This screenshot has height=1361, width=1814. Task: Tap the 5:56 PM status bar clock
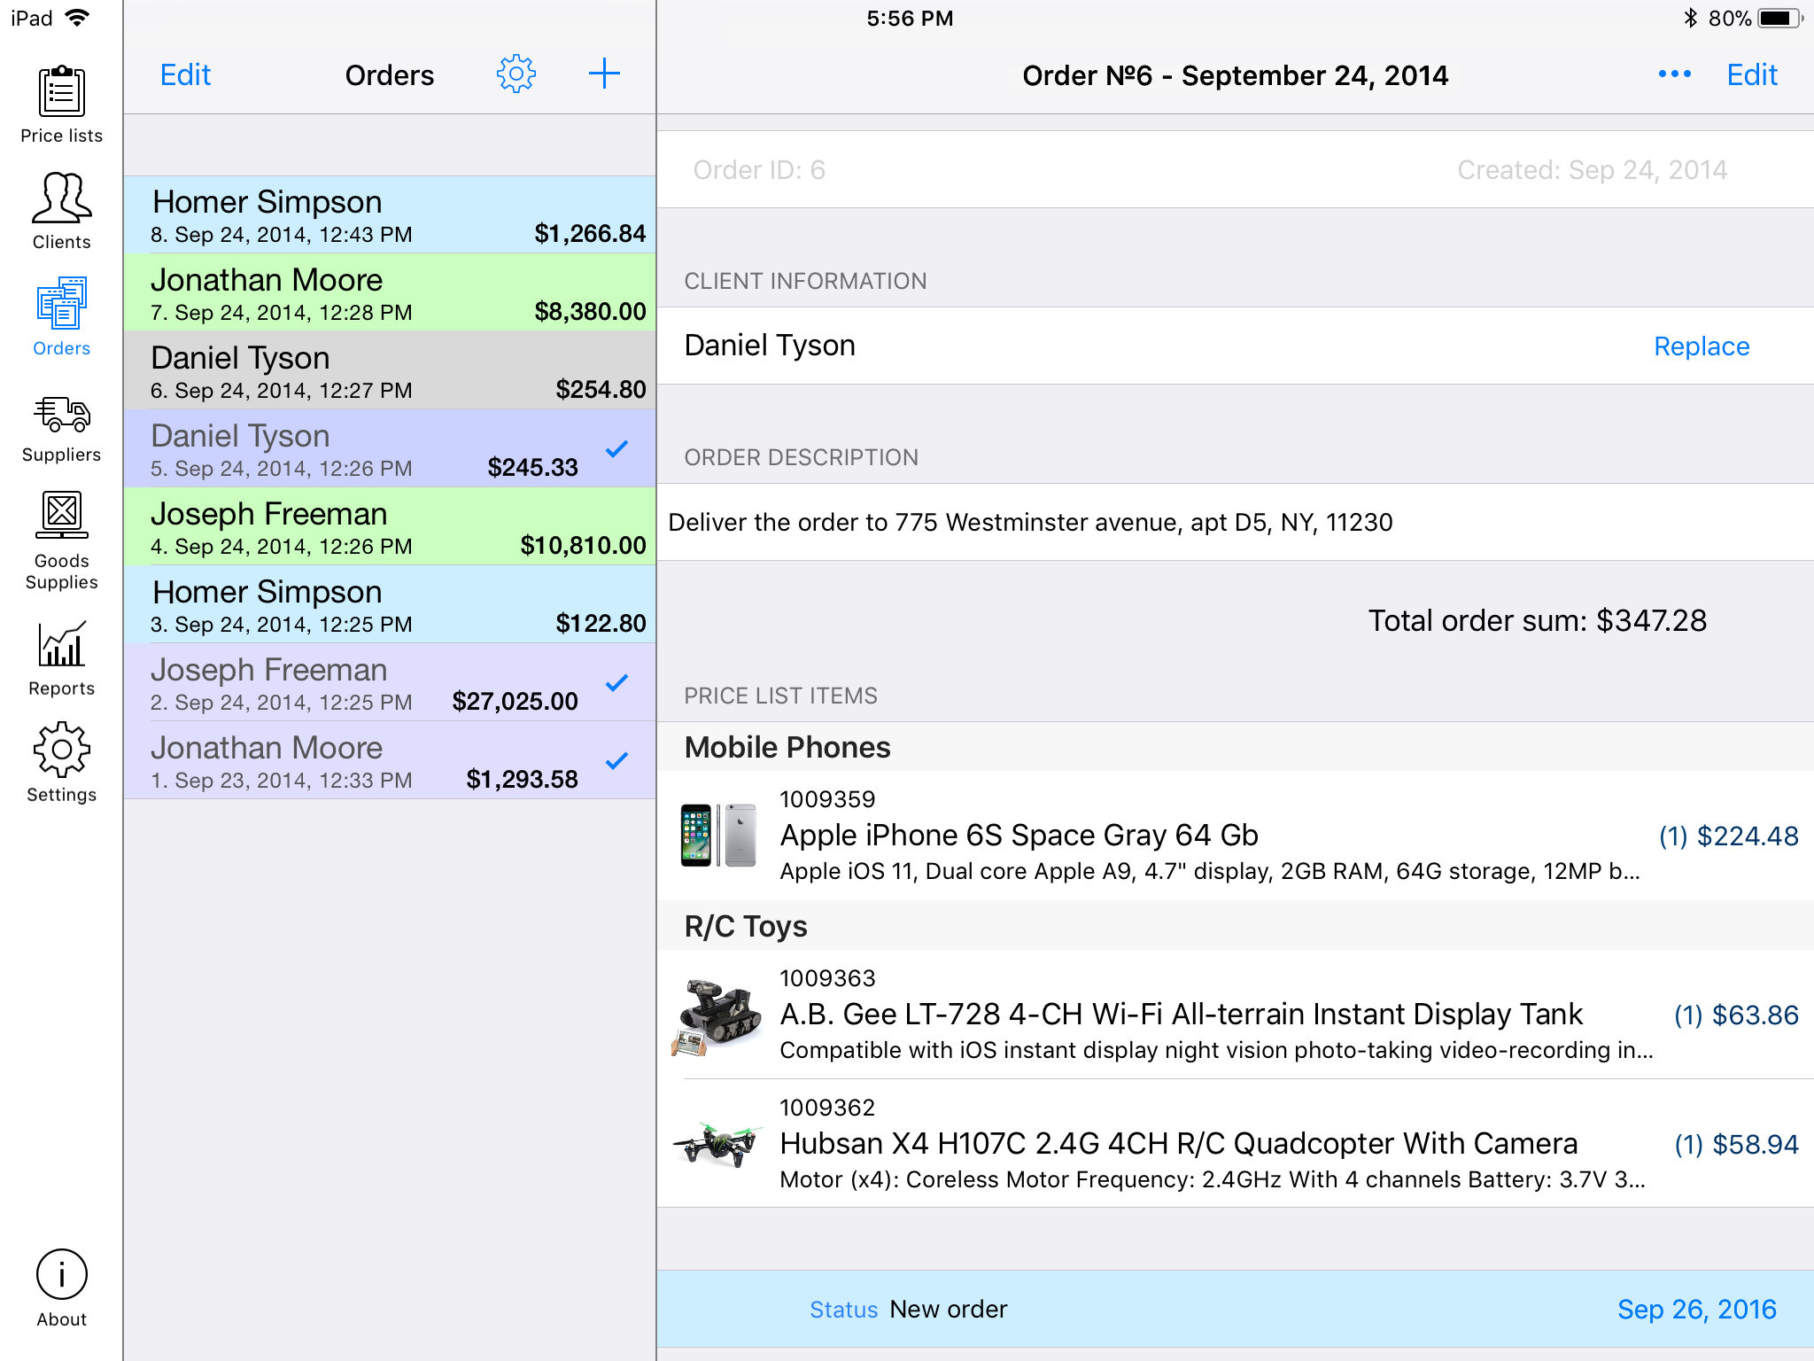tap(910, 18)
